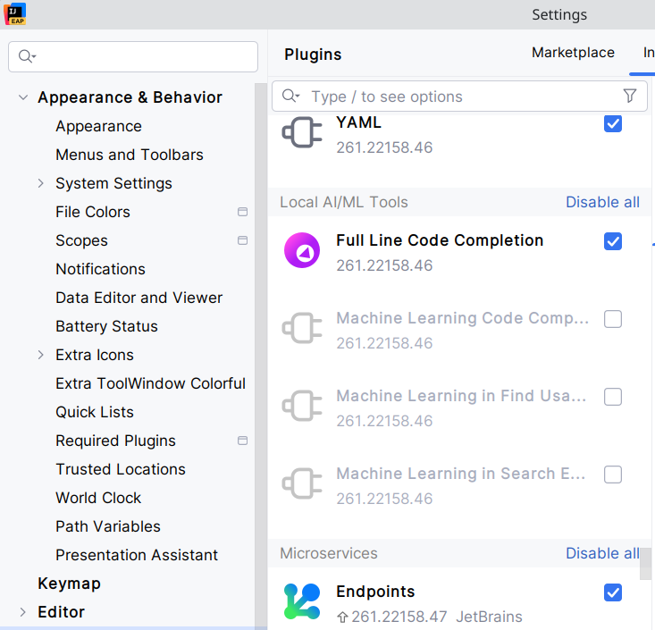Click the filter funnel icon in plugin search
This screenshot has height=630, width=655.
(x=629, y=97)
